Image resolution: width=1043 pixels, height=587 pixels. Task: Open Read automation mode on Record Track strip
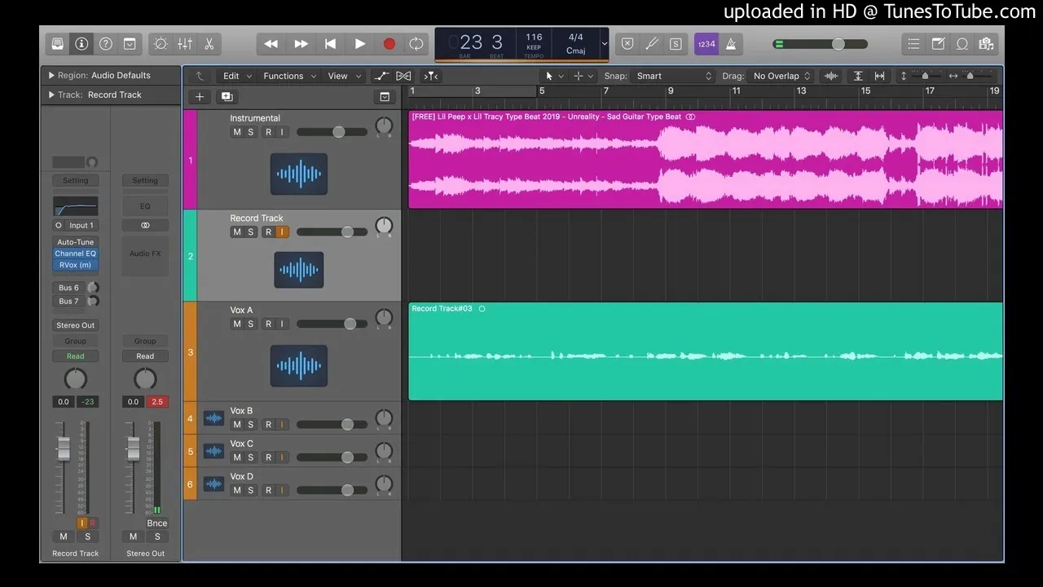pyautogui.click(x=75, y=356)
